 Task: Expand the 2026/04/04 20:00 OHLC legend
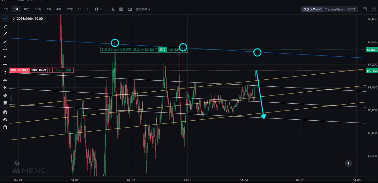pos(14,19)
